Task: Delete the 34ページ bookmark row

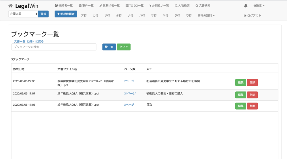Action: click(x=252, y=95)
